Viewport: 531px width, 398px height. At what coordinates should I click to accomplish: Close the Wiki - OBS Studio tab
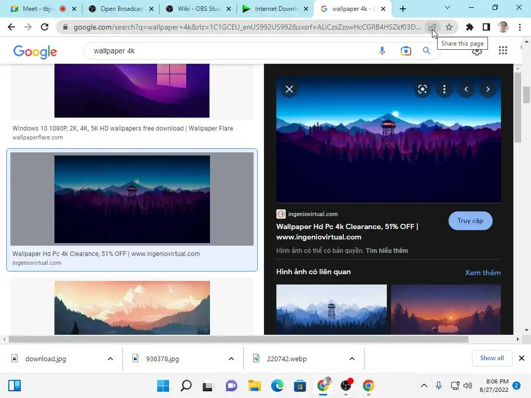[229, 9]
